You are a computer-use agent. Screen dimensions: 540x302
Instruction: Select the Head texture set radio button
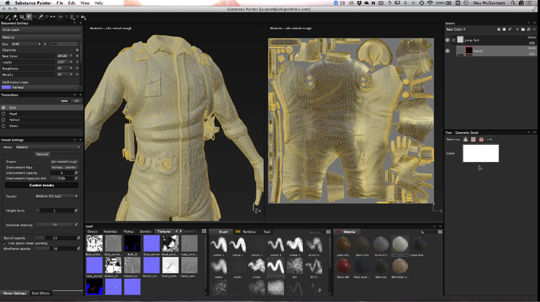coord(3,114)
